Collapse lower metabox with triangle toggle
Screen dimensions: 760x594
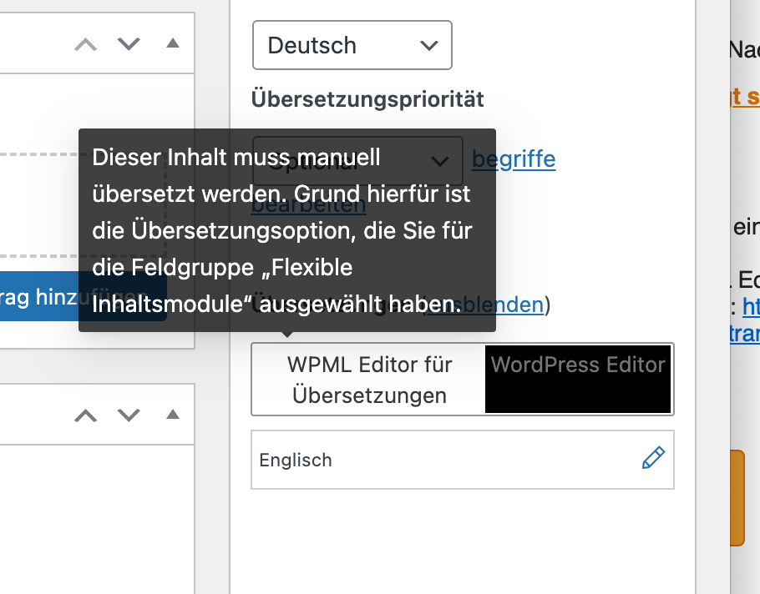[x=173, y=415]
